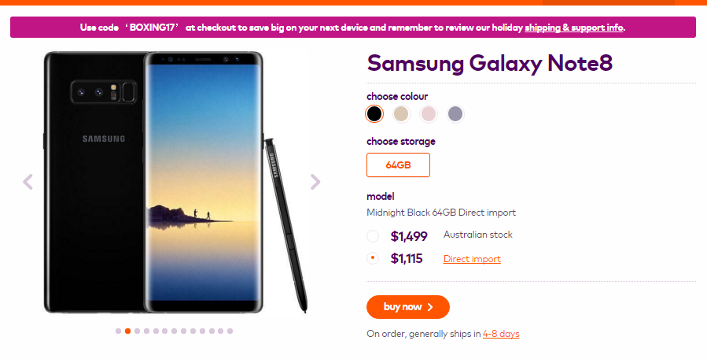Screen dimensions: 707x359
Task: Select the $1,499 Australian stock radio button
Action: click(x=373, y=235)
